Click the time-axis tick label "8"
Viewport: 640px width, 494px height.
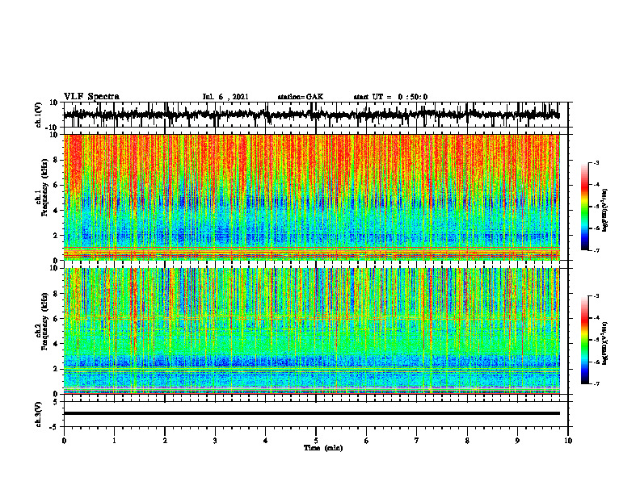point(467,441)
